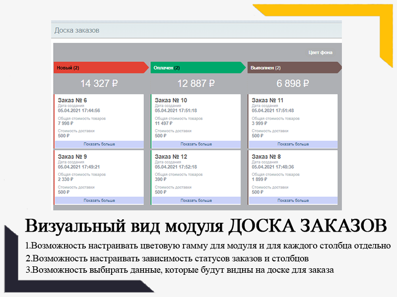This screenshot has width=397, height=297.
Task: Open the Заказ № 11 card title
Action: (267, 100)
